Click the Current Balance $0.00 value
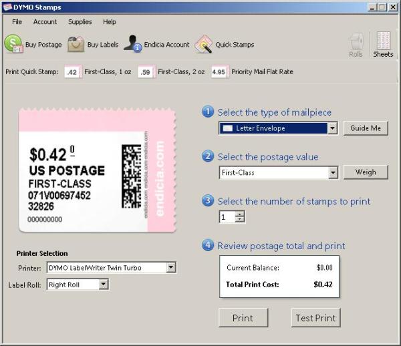Viewport: 401px width, 346px height. [325, 268]
